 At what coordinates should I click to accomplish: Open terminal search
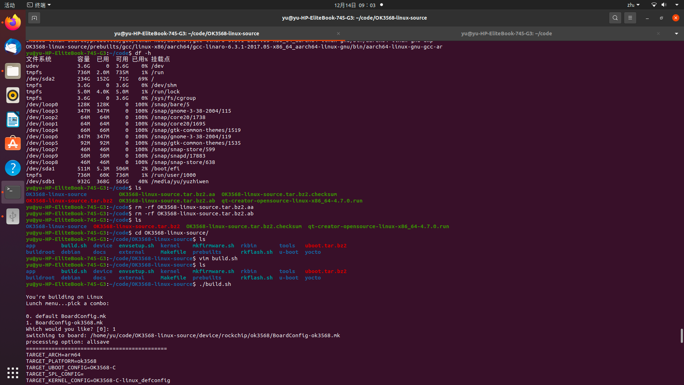pyautogui.click(x=615, y=18)
